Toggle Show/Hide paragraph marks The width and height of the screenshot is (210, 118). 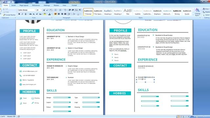coord(80,10)
